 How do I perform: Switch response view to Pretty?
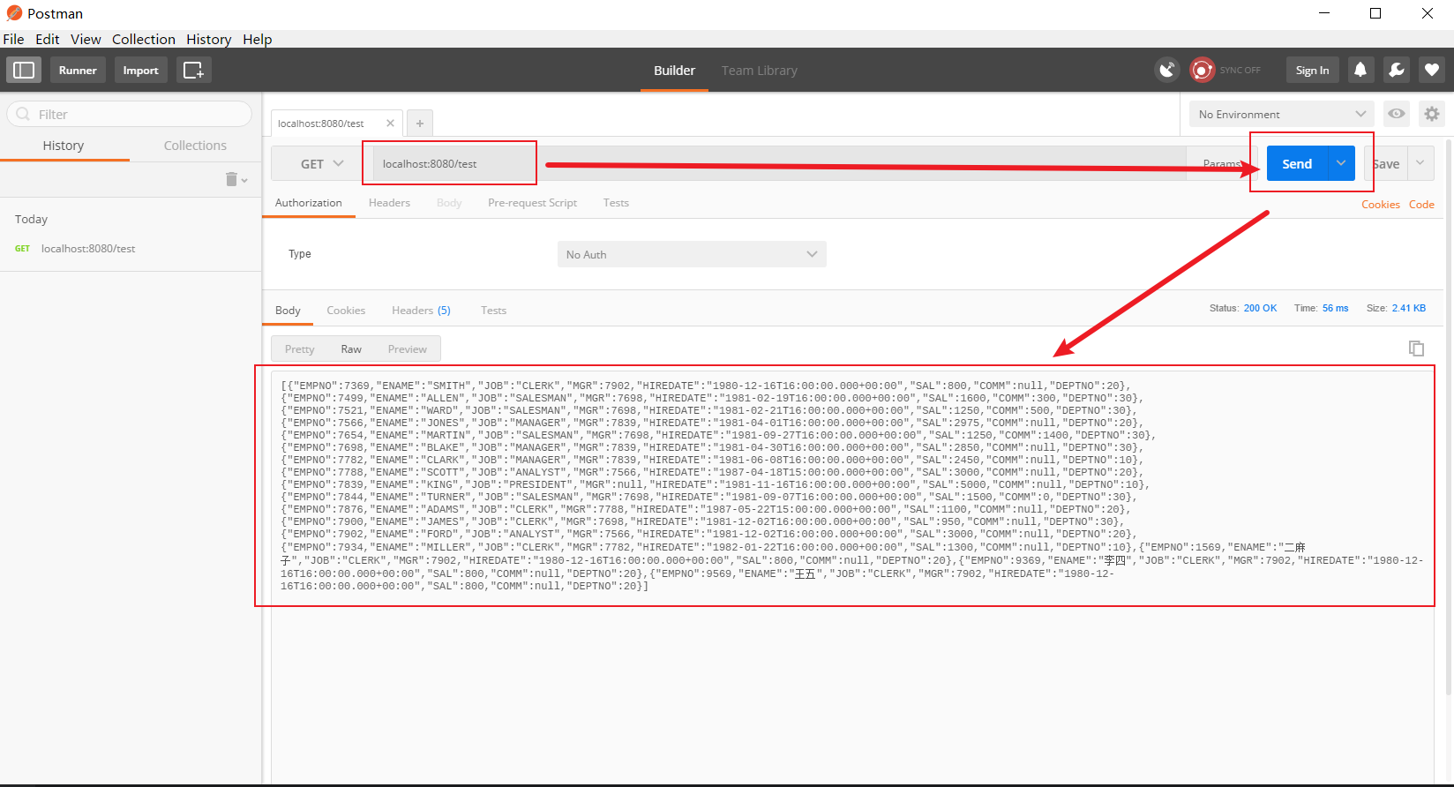(x=299, y=349)
